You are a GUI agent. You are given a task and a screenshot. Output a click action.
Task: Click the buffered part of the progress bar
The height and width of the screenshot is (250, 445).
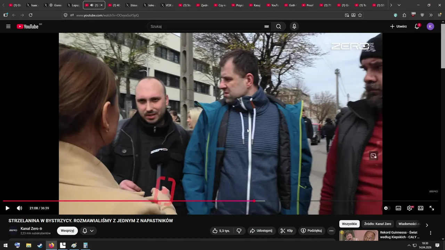pos(260,201)
